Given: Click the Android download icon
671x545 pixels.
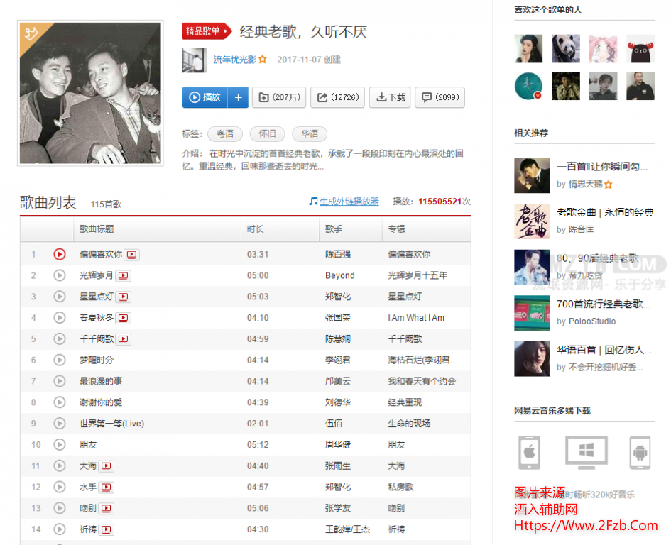Looking at the screenshot, I should click(x=640, y=451).
